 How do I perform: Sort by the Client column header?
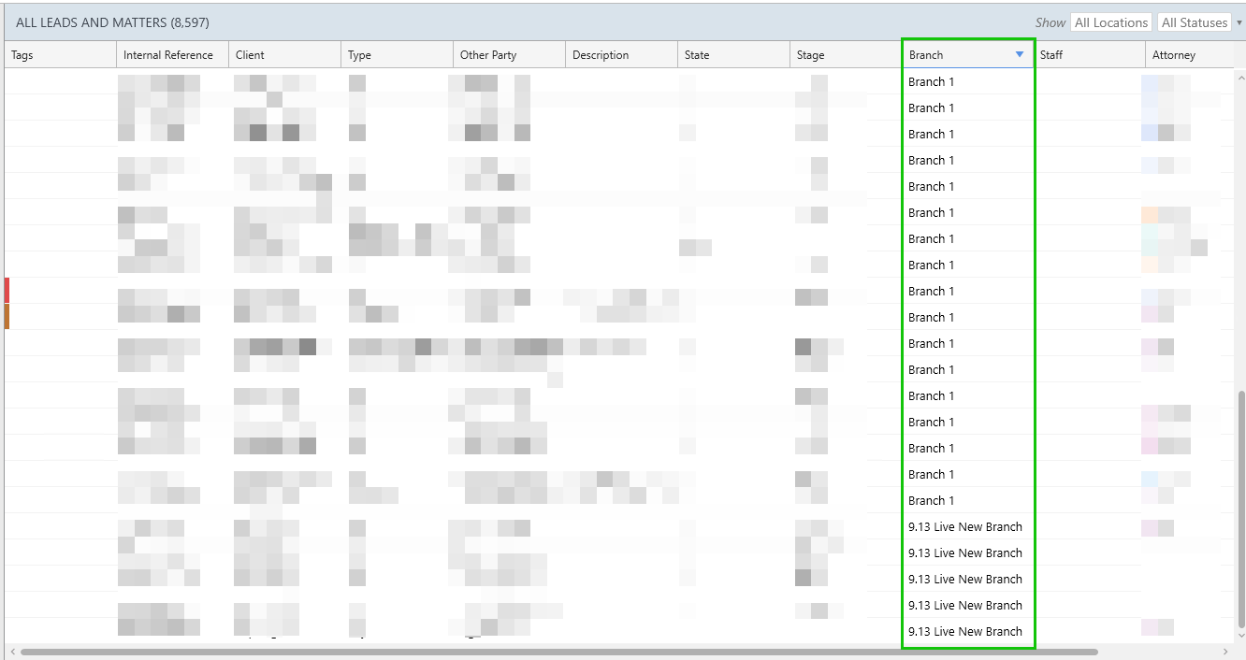tap(250, 55)
